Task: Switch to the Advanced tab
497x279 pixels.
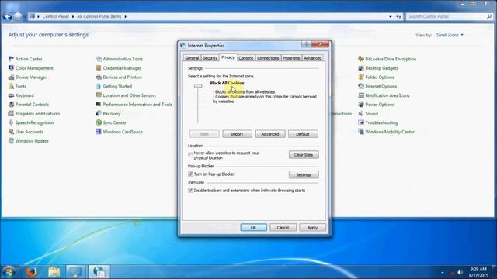Action: click(312, 58)
